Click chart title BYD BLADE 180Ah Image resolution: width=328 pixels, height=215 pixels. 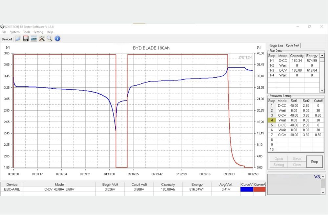(151, 48)
